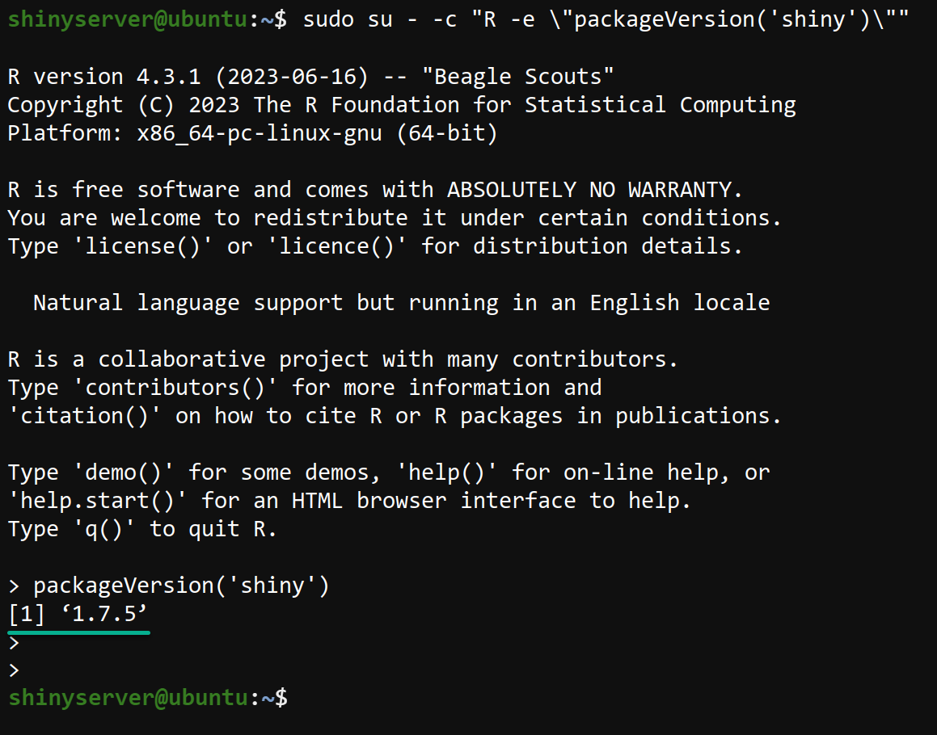Image resolution: width=937 pixels, height=735 pixels.
Task: Click the '[1]' output index
Action: click(x=27, y=613)
